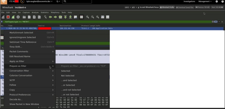
Task: Choose ...and not Selected option
Action: click(x=82, y=90)
